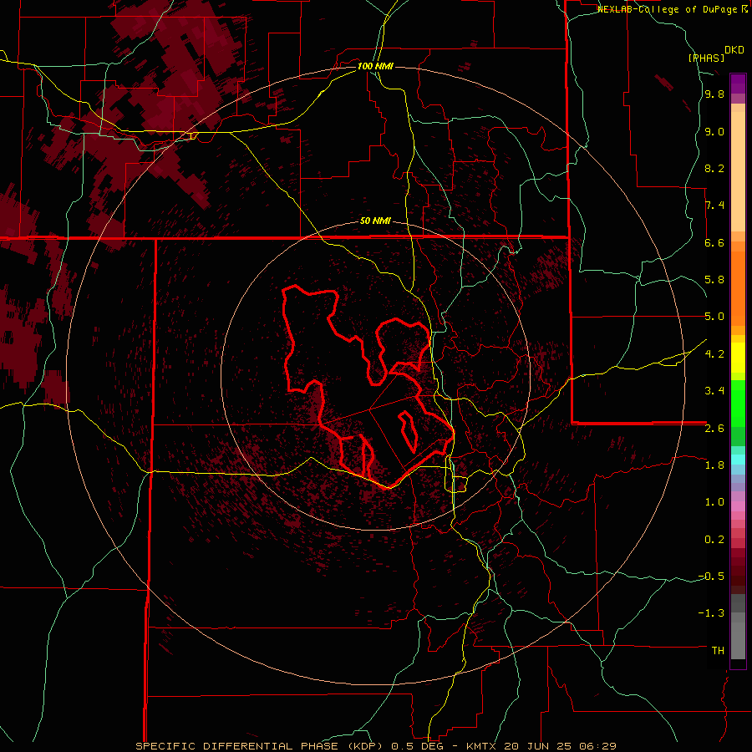Pick the pink band beside 1.0

pyautogui.click(x=738, y=506)
